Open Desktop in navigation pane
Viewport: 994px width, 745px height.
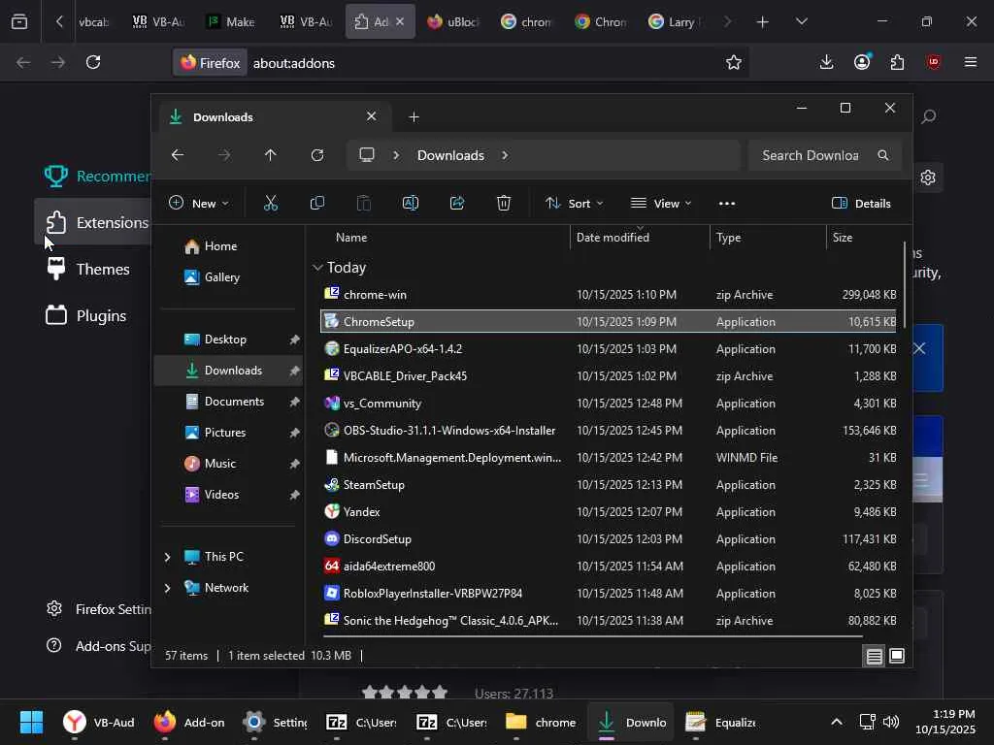pos(228,339)
